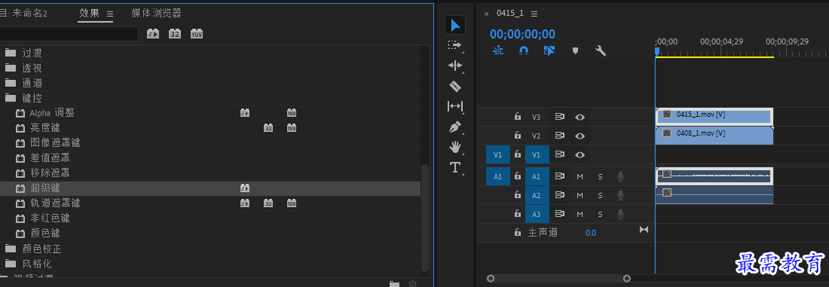Select the Track Select Forward tool
The image size is (829, 287).
pyautogui.click(x=454, y=45)
